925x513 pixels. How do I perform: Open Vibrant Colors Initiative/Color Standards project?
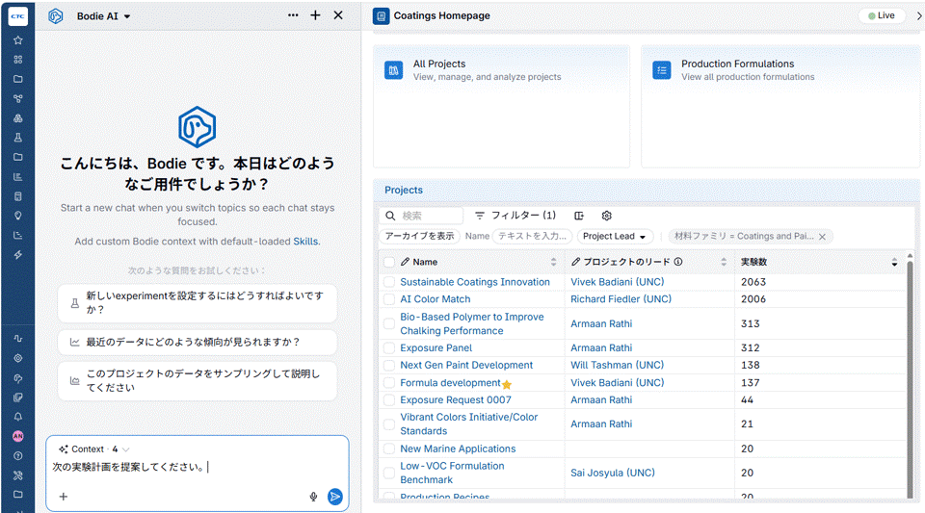point(469,424)
